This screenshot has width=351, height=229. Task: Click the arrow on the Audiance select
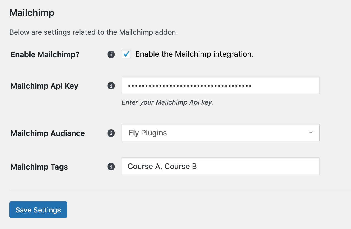[311, 133]
